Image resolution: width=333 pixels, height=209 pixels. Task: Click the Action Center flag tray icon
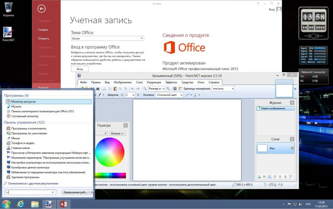(289, 204)
